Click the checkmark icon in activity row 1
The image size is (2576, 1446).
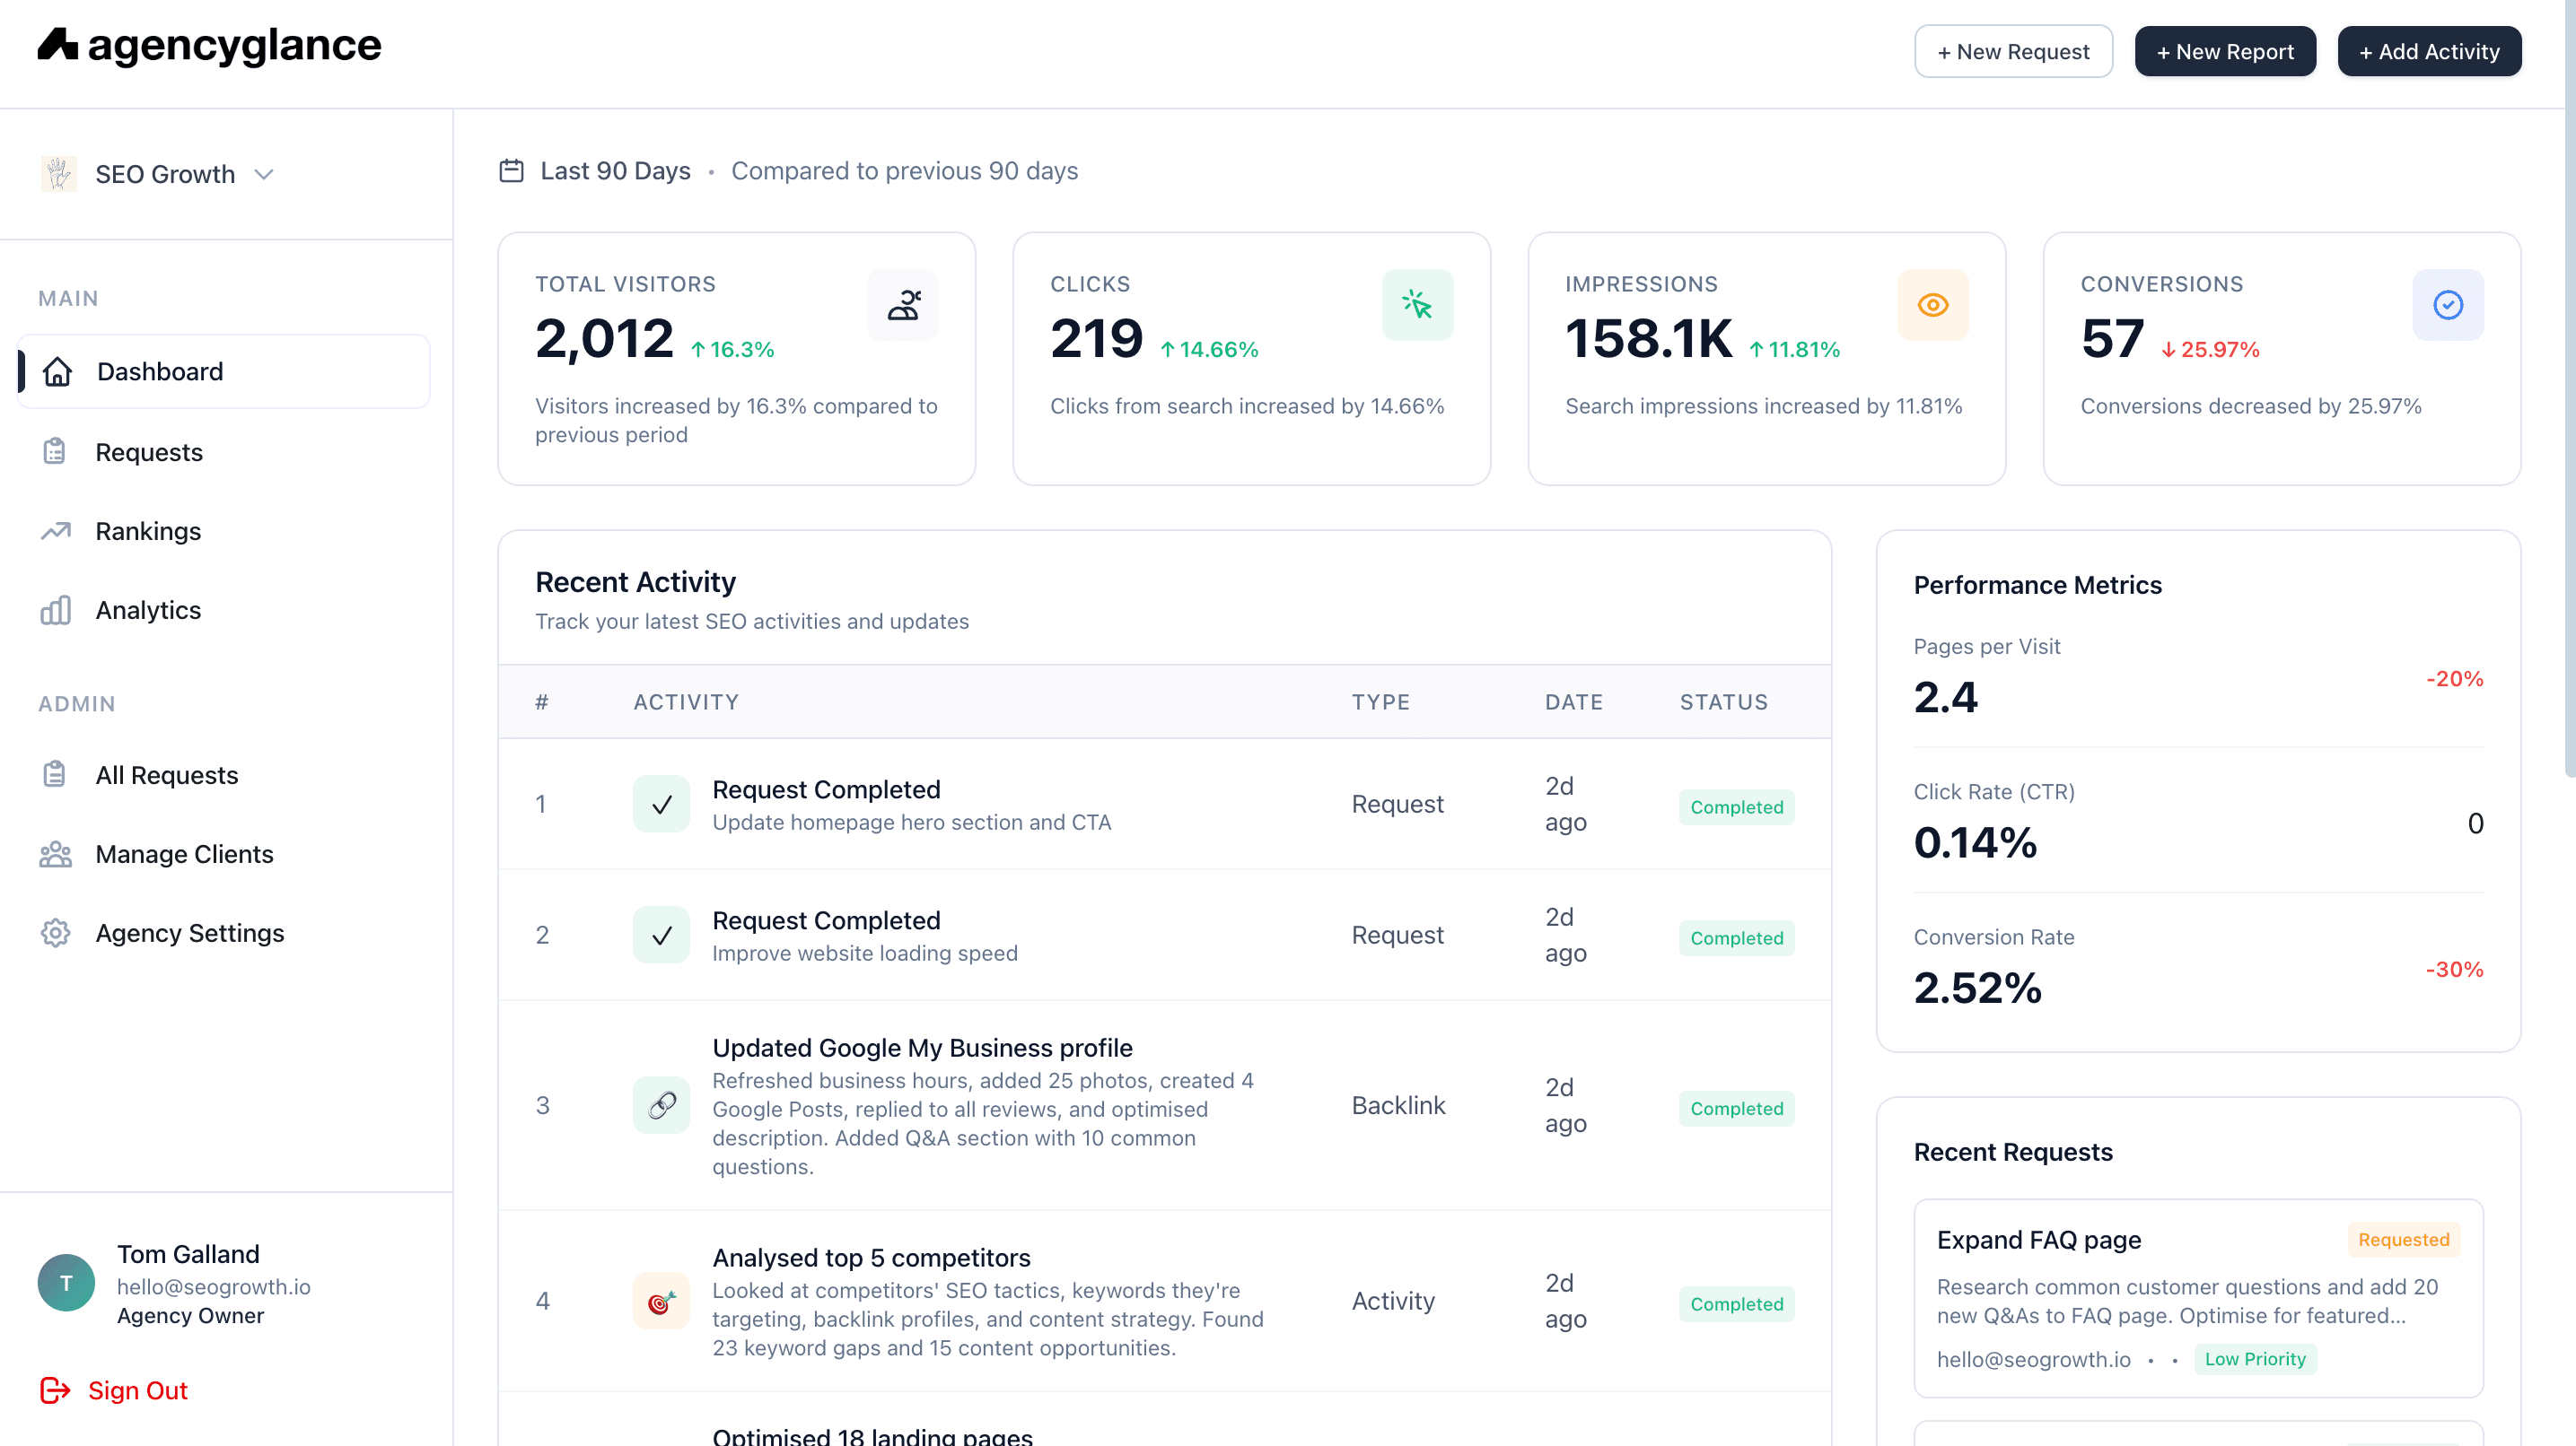(661, 805)
